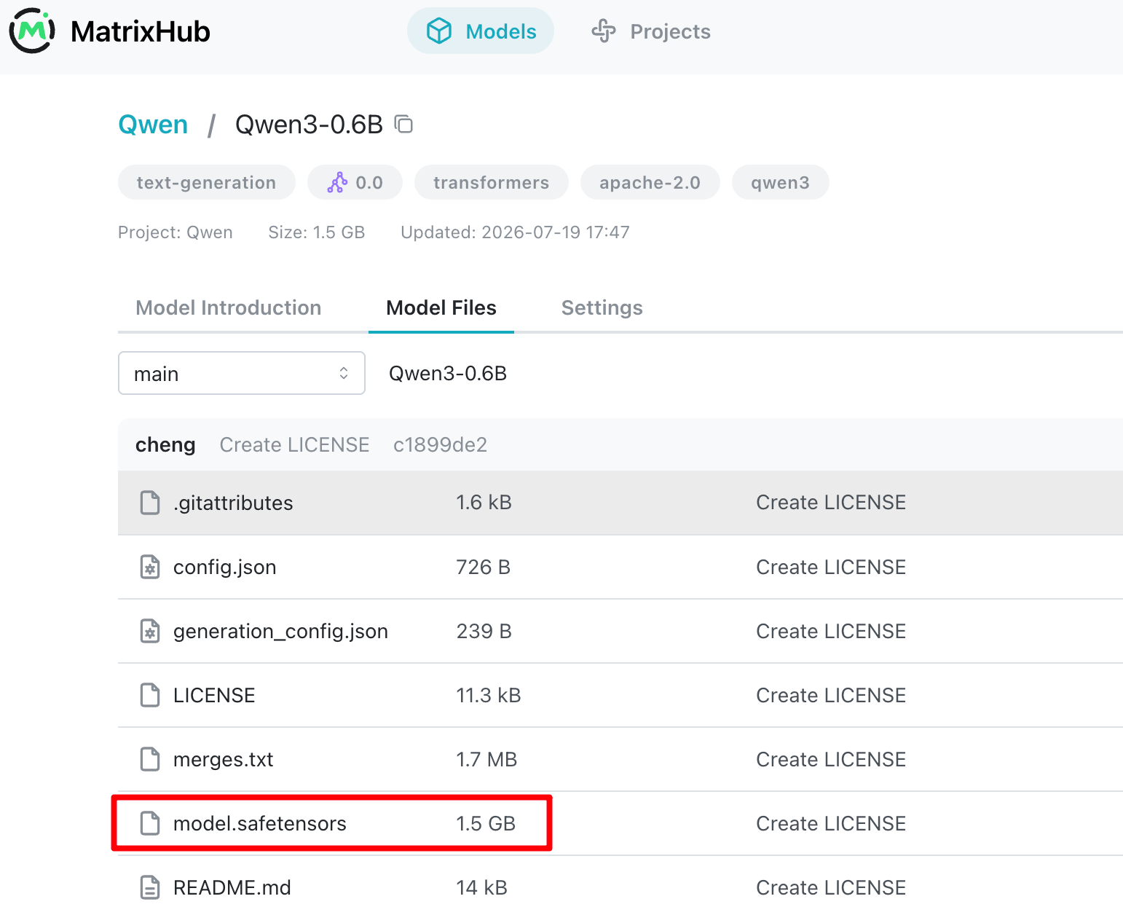Open the generation_config.json file
The height and width of the screenshot is (915, 1123).
pyautogui.click(x=280, y=631)
